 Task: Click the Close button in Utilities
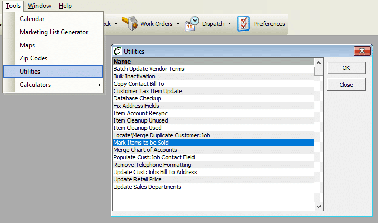pos(346,85)
